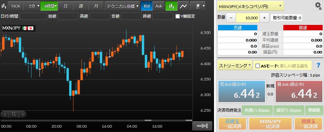Screen dimensions: 324x132
Task: Jump to latest candle arrow button
Action: click(202, 126)
